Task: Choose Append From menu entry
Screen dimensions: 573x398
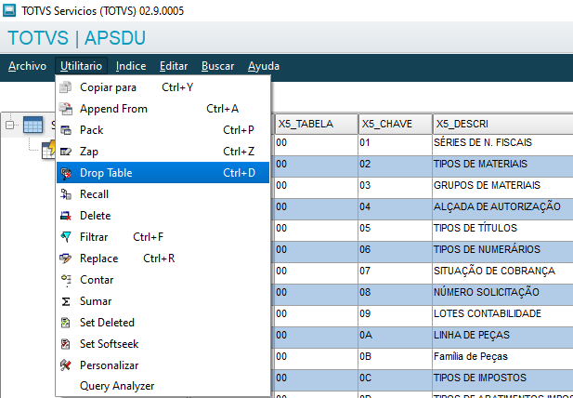Action: (x=163, y=109)
